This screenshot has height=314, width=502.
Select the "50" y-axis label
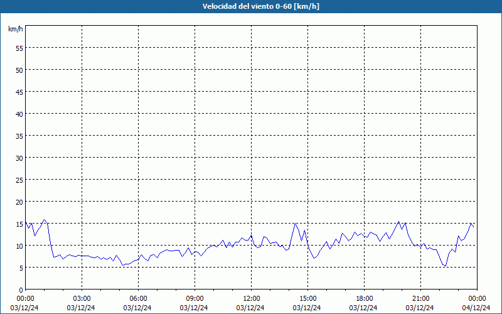(x=19, y=70)
